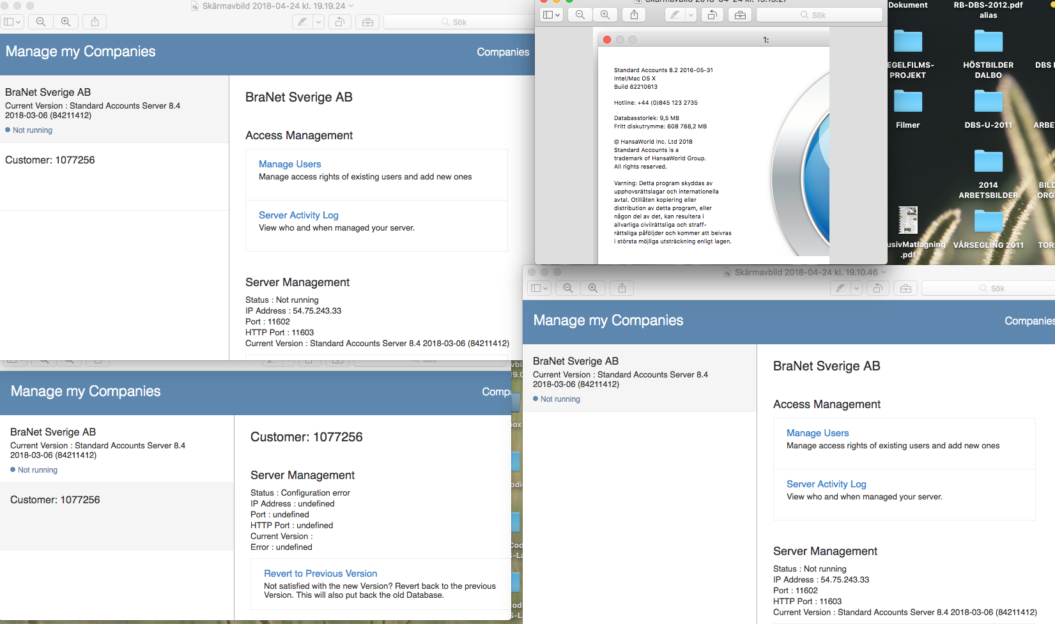The width and height of the screenshot is (1055, 624).
Task: Zoom in within top-middle Preview window
Action: click(605, 15)
